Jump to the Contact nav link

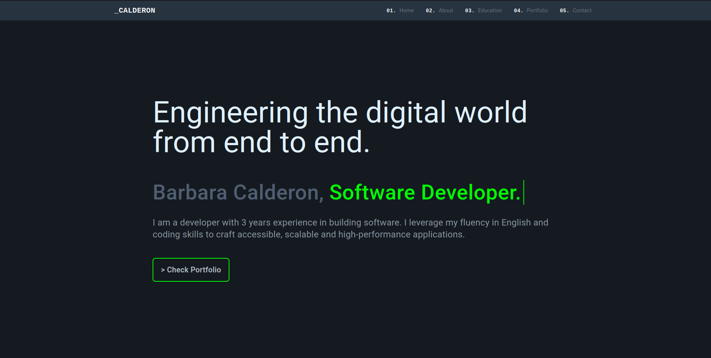(582, 10)
